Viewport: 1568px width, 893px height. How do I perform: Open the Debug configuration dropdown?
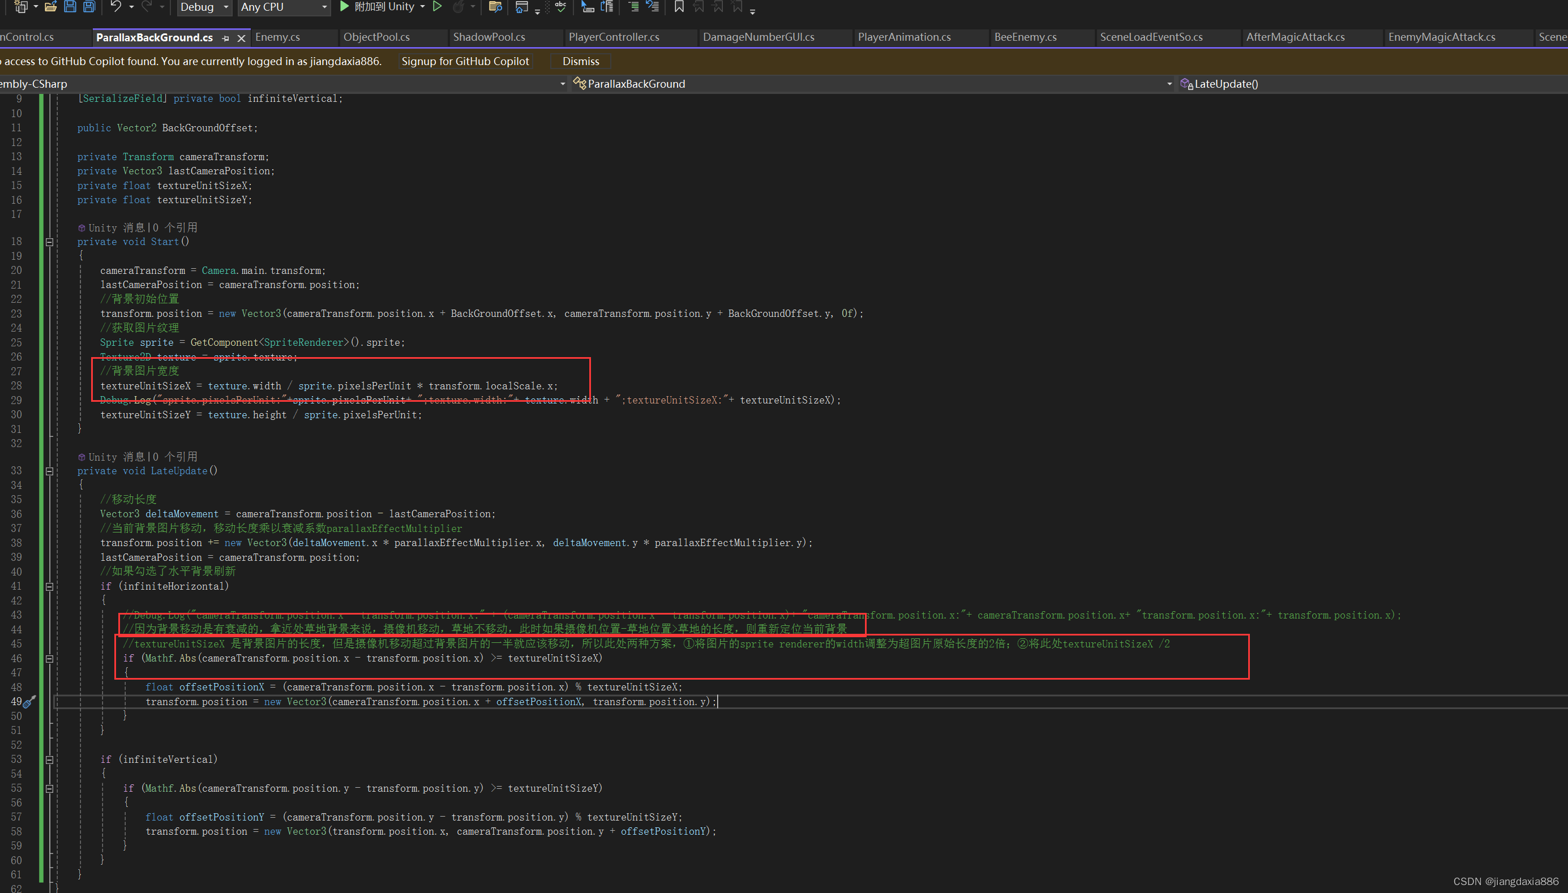(x=204, y=7)
